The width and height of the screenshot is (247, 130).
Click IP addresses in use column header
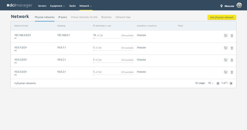click(x=102, y=26)
